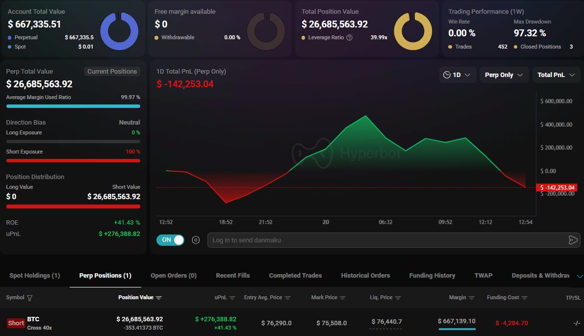
Task: Click the Short Exposure red bar
Action: (x=73, y=160)
